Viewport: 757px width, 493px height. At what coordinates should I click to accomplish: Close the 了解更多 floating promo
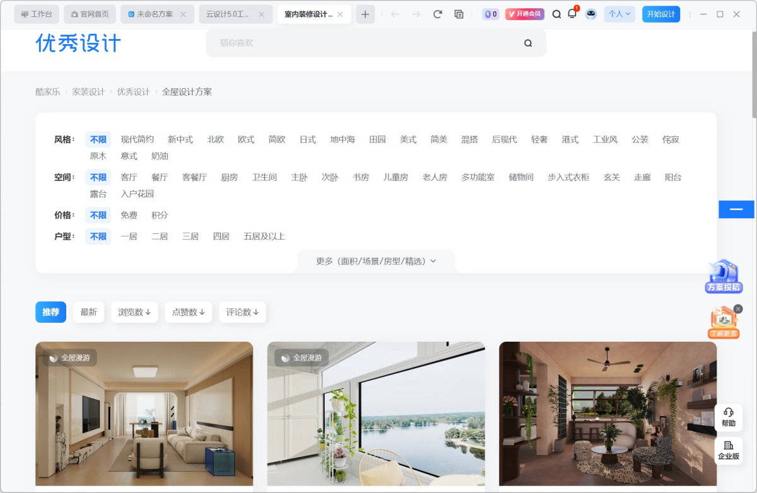click(738, 309)
